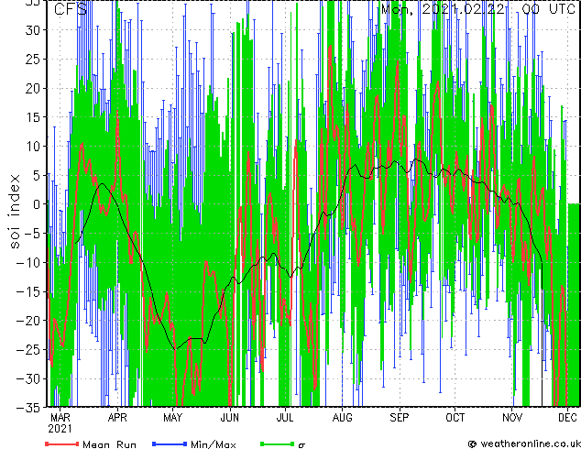Click the -30 y-axis tick label

click(x=28, y=378)
